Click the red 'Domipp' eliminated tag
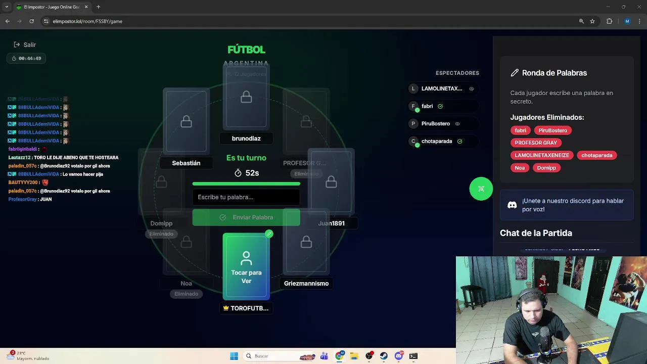The image size is (647, 364). (x=546, y=168)
